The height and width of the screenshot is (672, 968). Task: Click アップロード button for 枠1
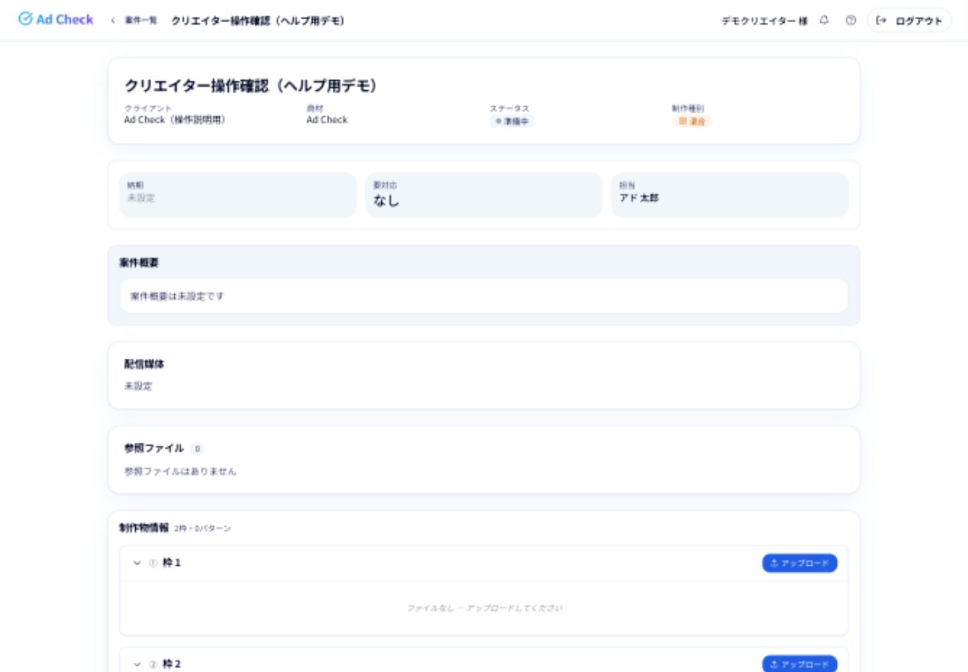[x=799, y=563]
